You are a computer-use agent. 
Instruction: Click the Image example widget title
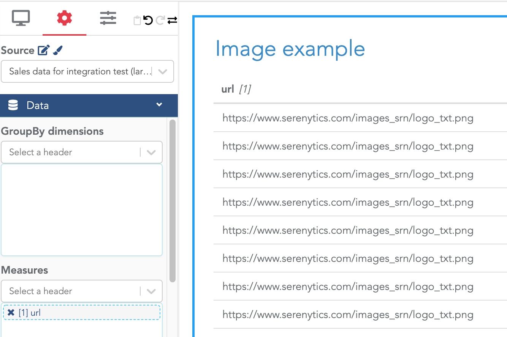[290, 49]
